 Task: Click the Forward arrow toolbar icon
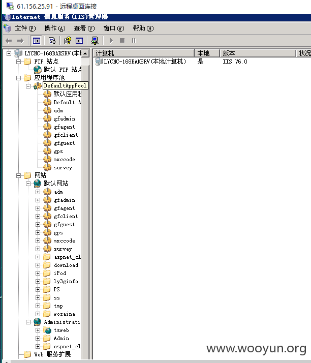[x=20, y=41]
